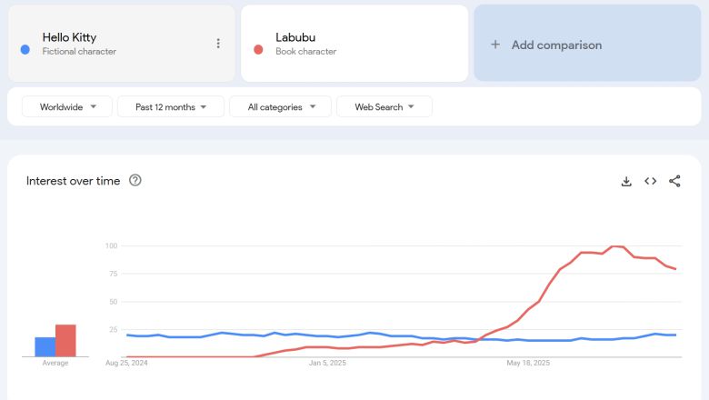Expand the Worldwide region dropdown
Viewport: 709px width, 400px height.
[x=68, y=106]
